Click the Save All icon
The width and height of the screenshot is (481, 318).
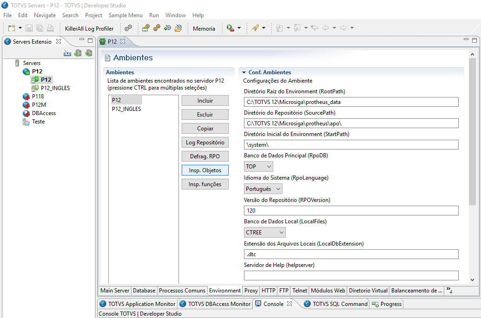(40, 28)
